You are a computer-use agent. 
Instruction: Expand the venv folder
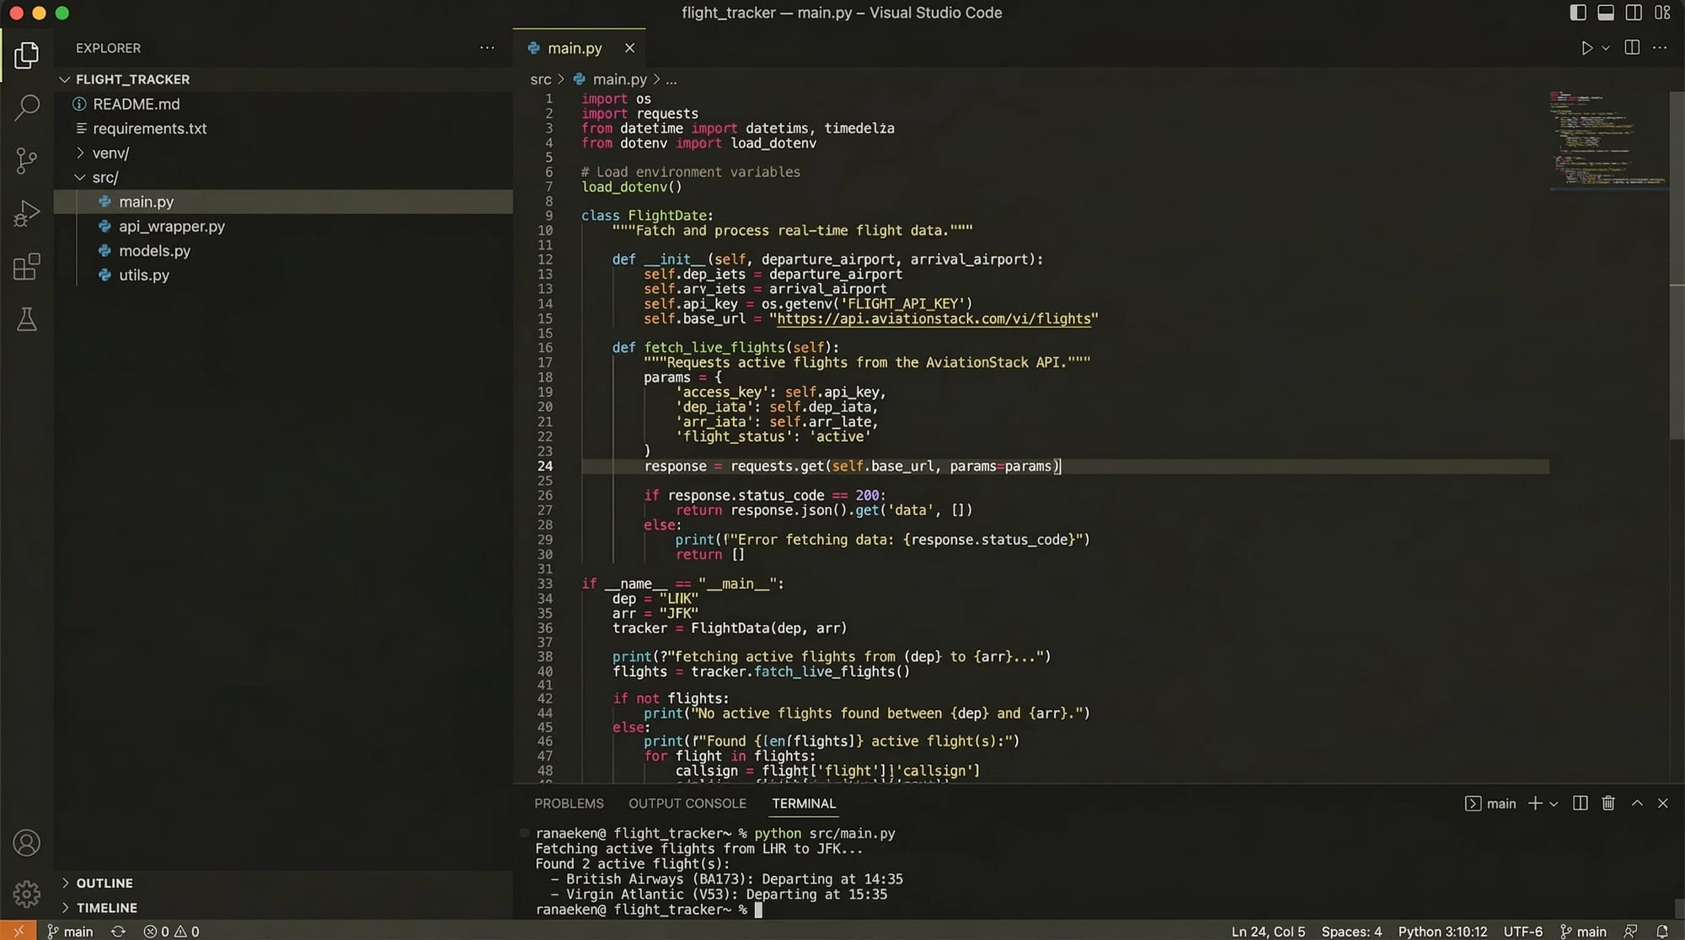(x=110, y=153)
